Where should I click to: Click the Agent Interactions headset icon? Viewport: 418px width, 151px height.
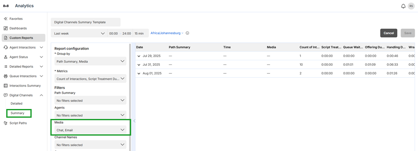coord(5,47)
